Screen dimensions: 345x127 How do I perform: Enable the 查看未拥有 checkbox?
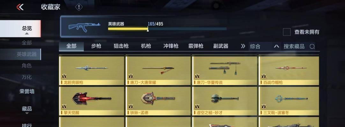point(287,32)
